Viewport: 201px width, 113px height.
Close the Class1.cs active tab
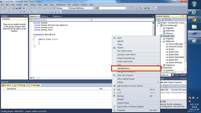(x=39, y=16)
